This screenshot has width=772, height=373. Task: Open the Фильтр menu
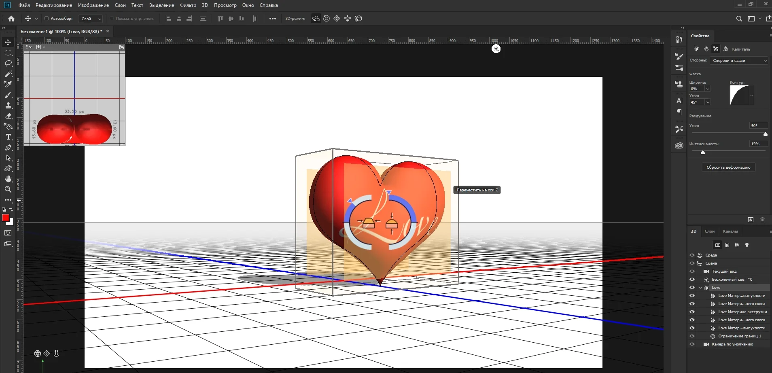pos(188,5)
